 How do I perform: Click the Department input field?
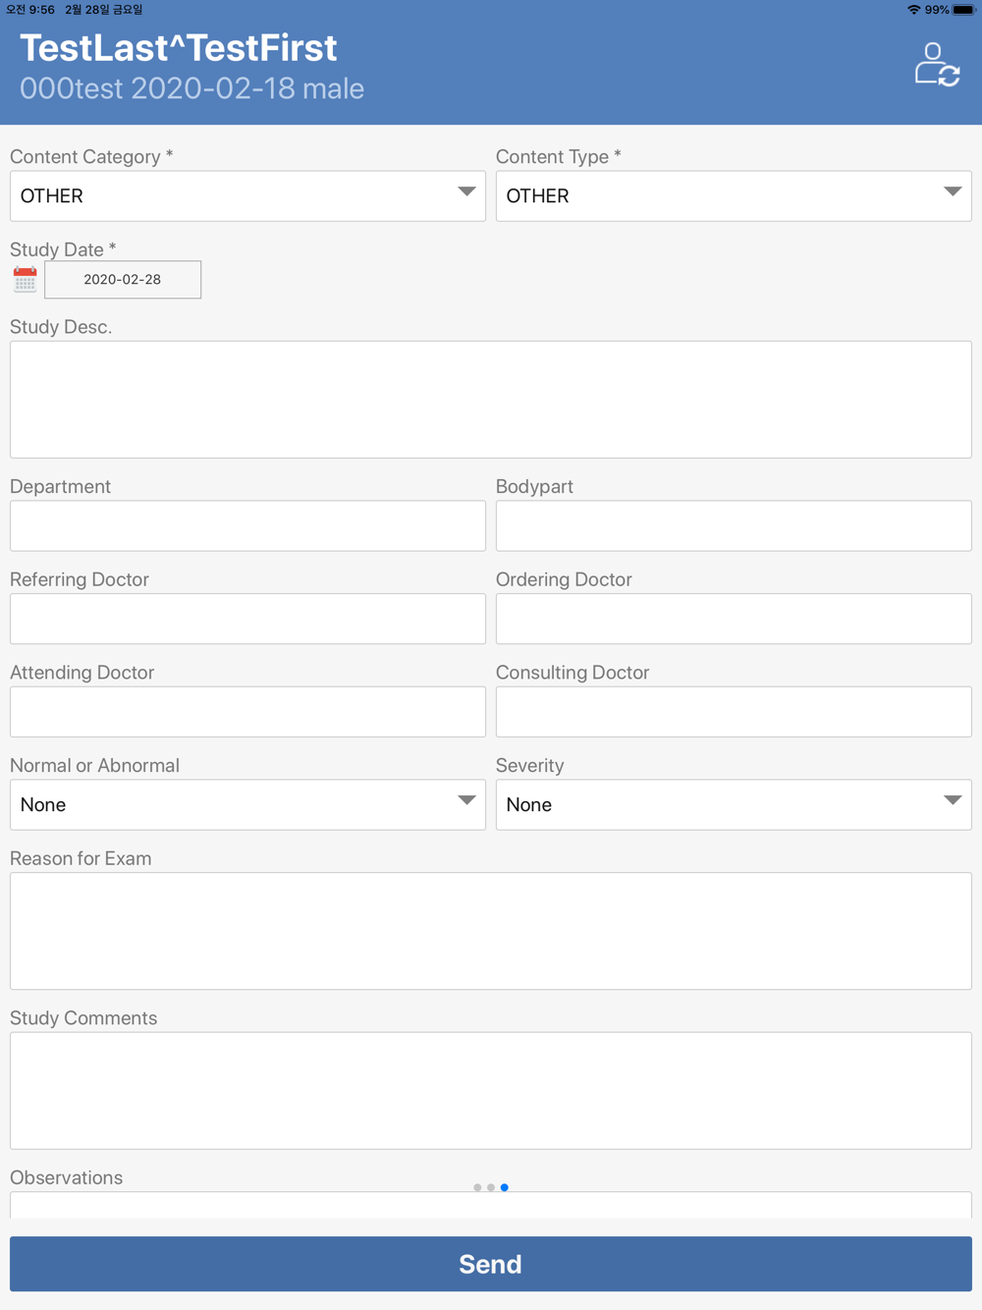(247, 525)
